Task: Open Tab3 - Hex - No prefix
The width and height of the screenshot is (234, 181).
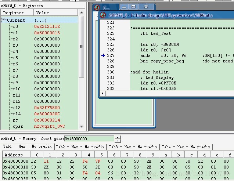Action: [133, 147]
